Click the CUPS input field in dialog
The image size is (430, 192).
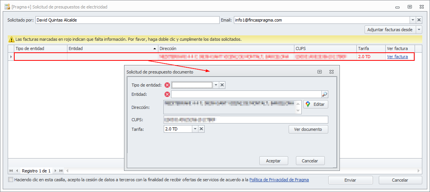(x=246, y=120)
